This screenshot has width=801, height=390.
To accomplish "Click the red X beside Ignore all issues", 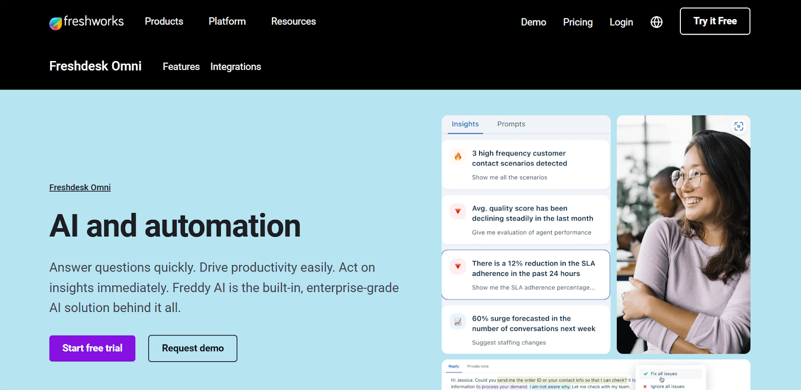I will coord(645,386).
